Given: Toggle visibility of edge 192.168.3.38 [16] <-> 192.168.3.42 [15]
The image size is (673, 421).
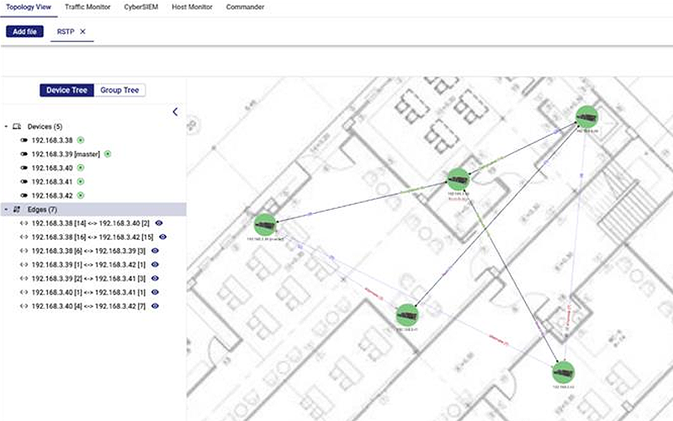Looking at the screenshot, I should tap(162, 237).
